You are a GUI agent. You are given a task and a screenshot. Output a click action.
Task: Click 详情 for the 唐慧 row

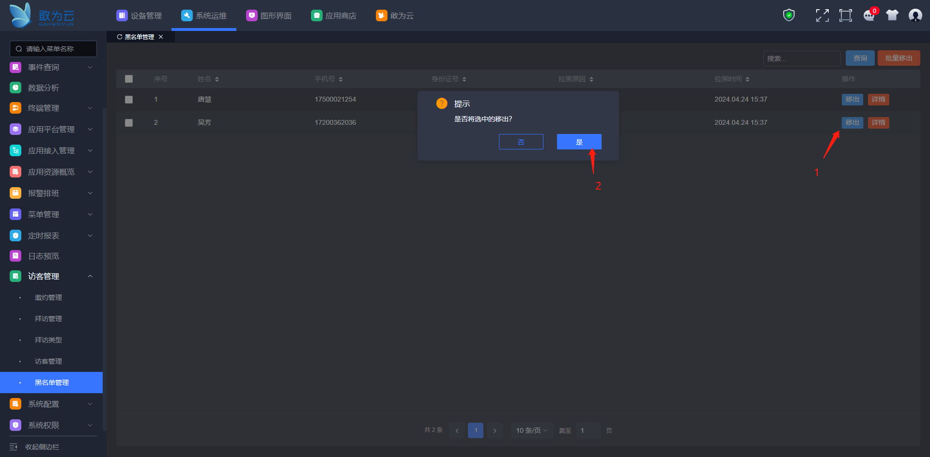pyautogui.click(x=879, y=100)
